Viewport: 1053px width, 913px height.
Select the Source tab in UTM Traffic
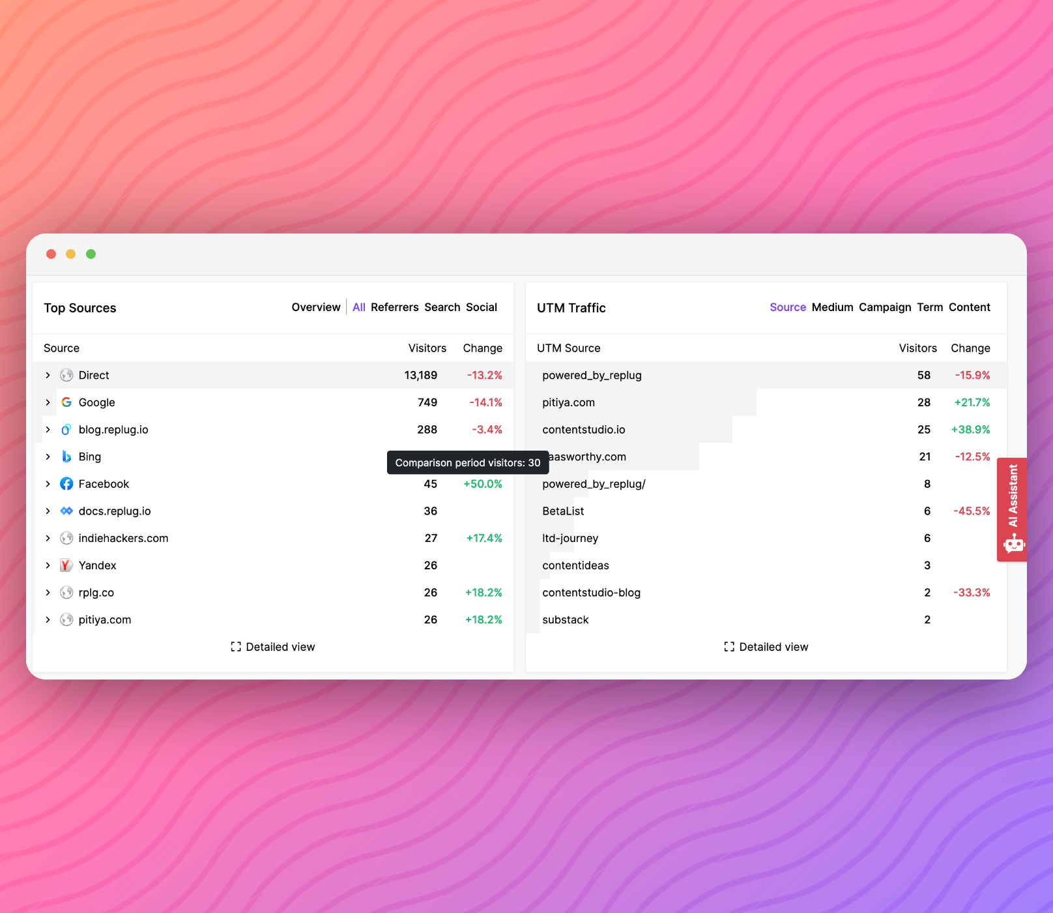point(788,307)
